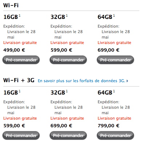The height and width of the screenshot is (144, 143).
Task: Pre-order the Wi-Fi + 3G 32GB model
Action: (x=68, y=135)
